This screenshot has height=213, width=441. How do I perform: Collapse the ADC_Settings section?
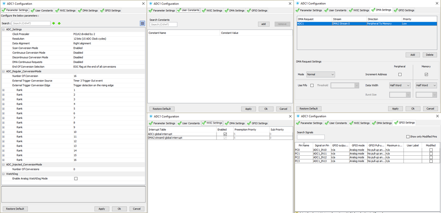[4, 29]
